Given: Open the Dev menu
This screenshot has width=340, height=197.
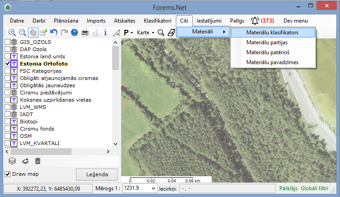Looking at the screenshot, I should click(x=296, y=21).
